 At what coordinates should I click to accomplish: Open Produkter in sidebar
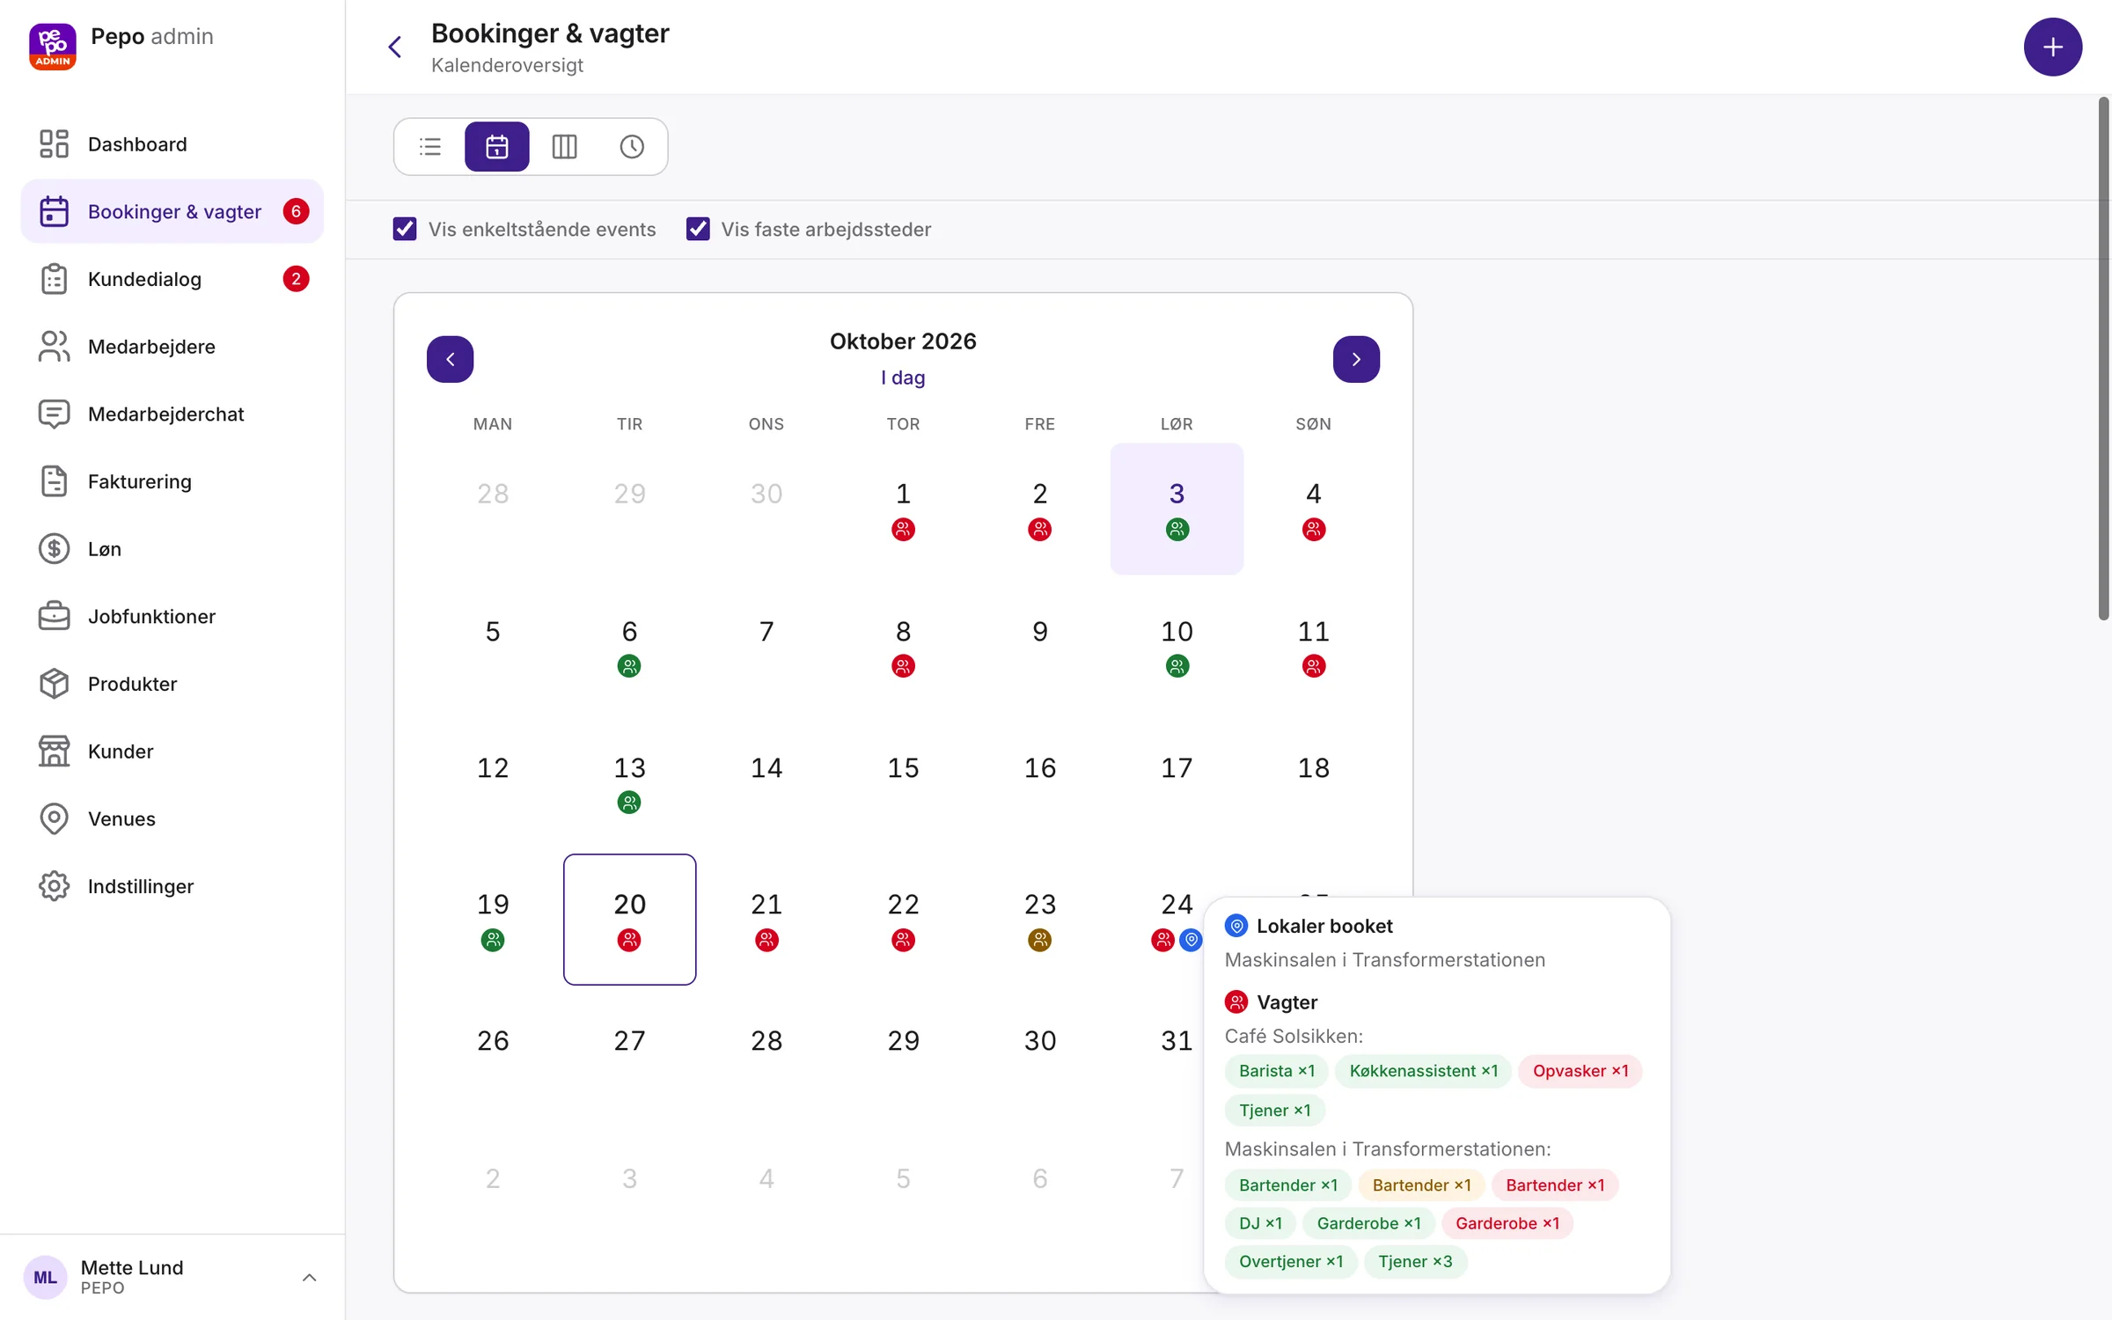[x=172, y=684]
